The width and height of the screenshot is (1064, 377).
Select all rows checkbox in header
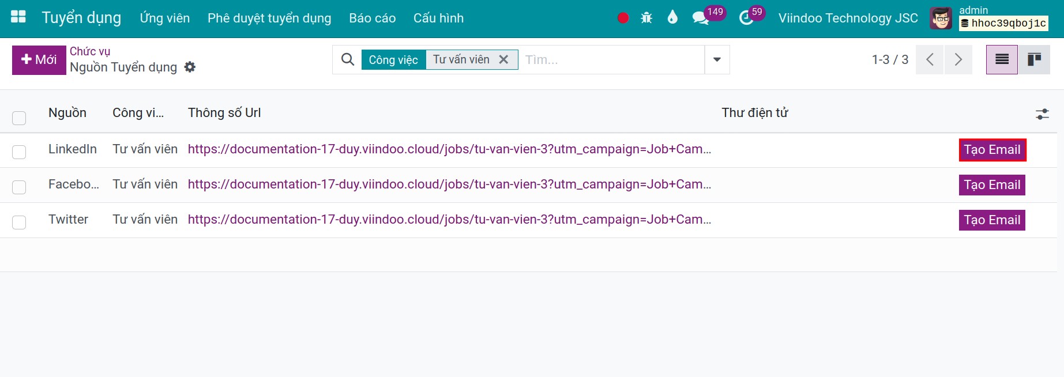19,118
